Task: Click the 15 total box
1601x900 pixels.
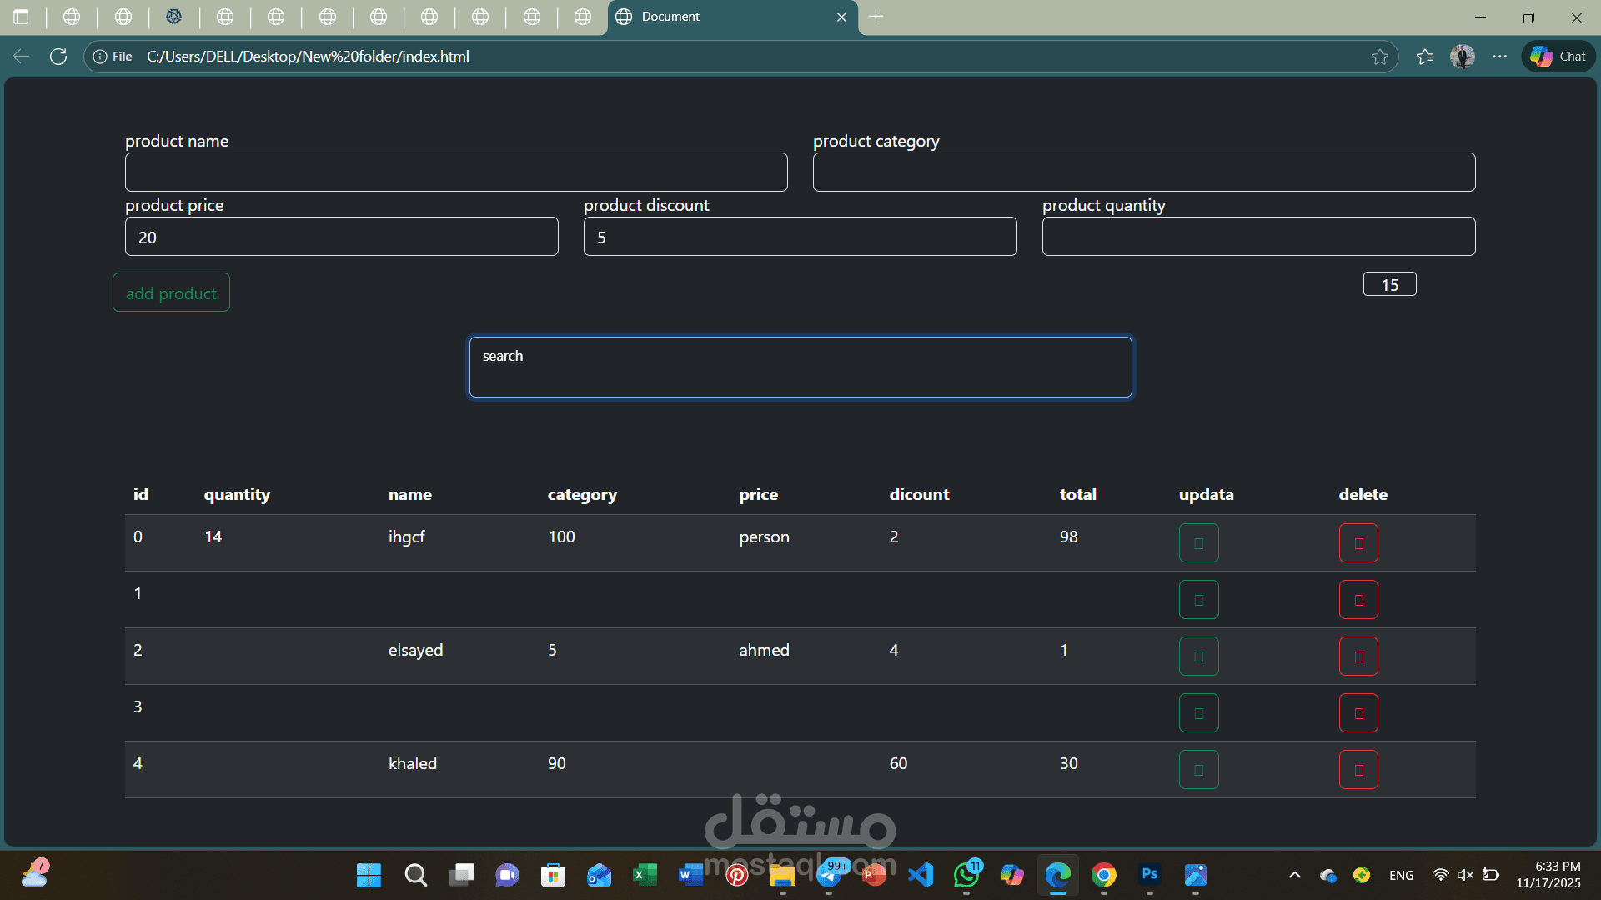Action: pyautogui.click(x=1389, y=284)
